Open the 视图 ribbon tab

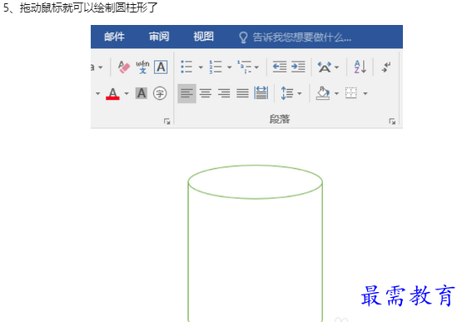[x=203, y=37]
